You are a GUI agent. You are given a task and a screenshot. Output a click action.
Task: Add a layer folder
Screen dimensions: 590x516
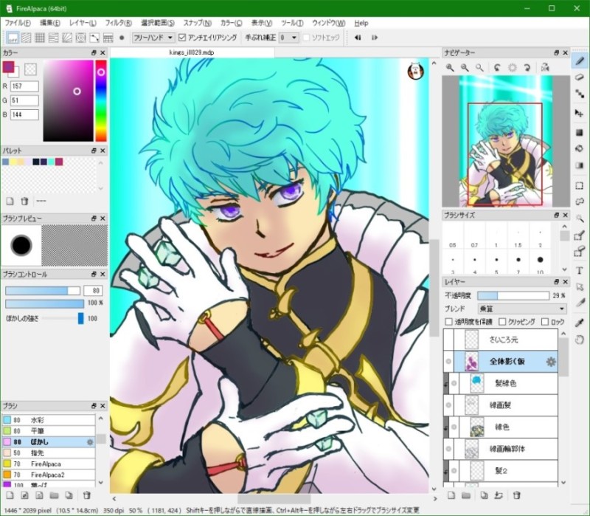click(x=466, y=495)
